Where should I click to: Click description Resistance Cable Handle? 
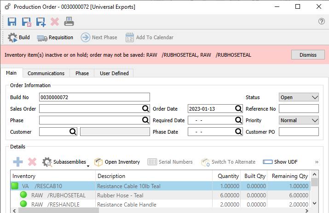[x=127, y=205]
